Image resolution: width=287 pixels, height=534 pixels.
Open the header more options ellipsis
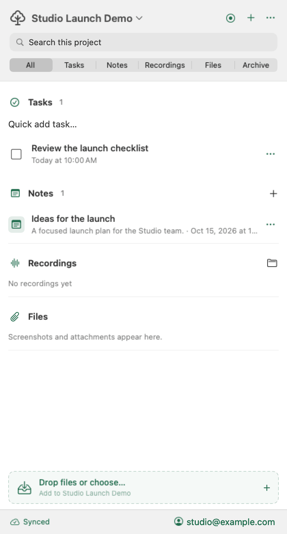coord(270,18)
